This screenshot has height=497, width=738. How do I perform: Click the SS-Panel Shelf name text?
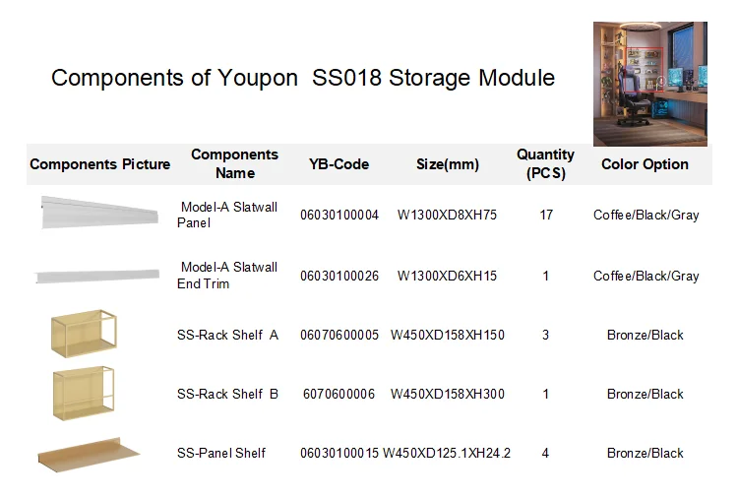pyautogui.click(x=221, y=453)
